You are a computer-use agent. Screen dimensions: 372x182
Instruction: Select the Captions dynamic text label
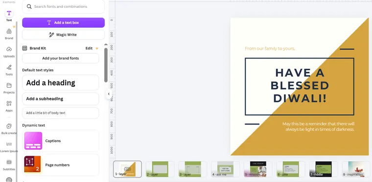tap(53, 141)
